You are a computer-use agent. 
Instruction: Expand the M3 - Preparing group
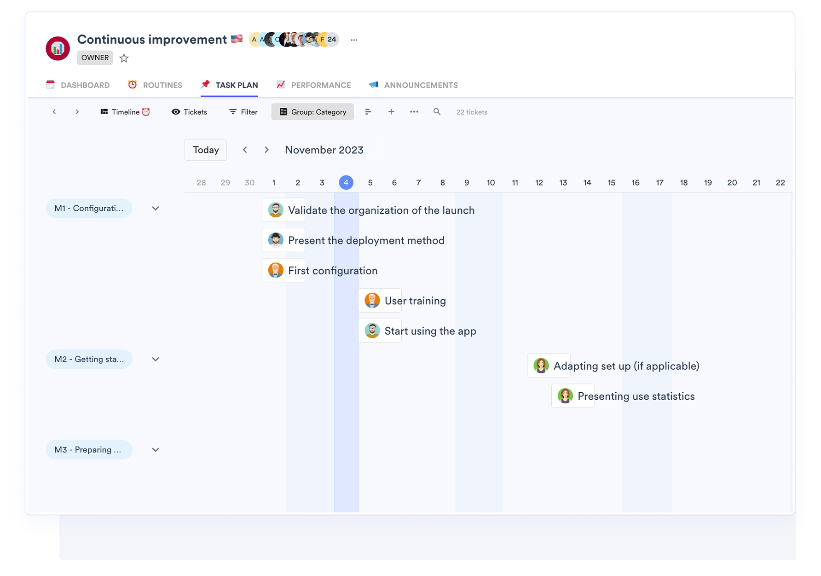coord(156,450)
